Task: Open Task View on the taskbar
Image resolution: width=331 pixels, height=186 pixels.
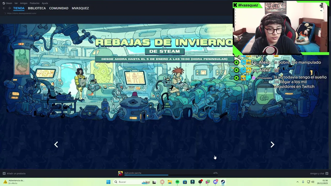Action: click(154, 182)
